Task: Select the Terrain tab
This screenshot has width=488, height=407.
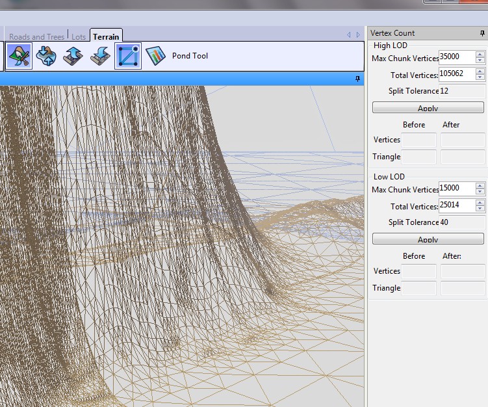Action: [105, 36]
